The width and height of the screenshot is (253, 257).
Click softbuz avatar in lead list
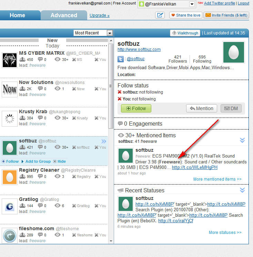(x=10, y=148)
